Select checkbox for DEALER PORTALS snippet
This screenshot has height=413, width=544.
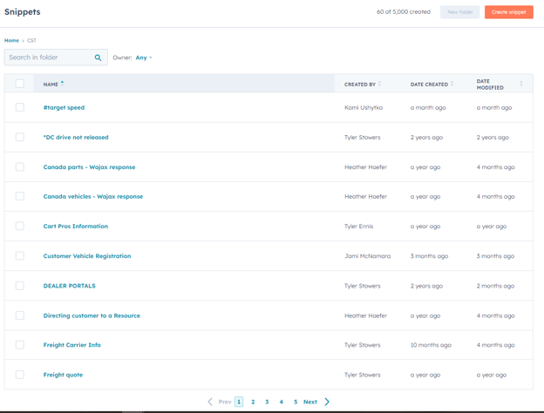pyautogui.click(x=20, y=286)
